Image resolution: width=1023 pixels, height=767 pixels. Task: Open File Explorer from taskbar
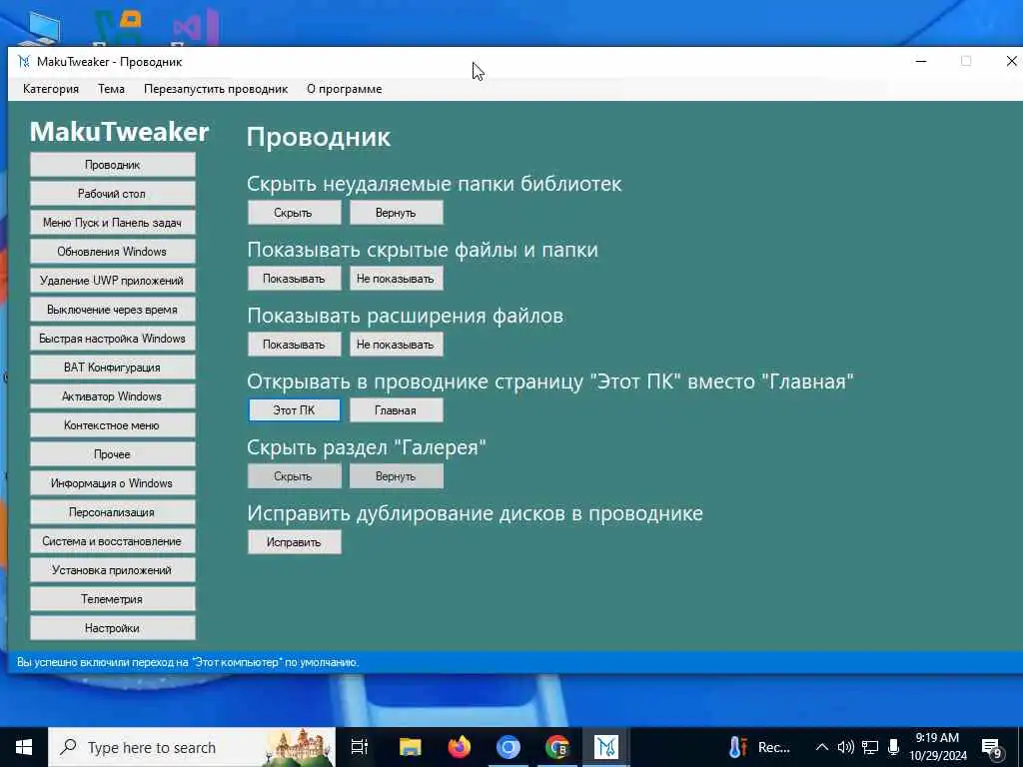coord(411,747)
